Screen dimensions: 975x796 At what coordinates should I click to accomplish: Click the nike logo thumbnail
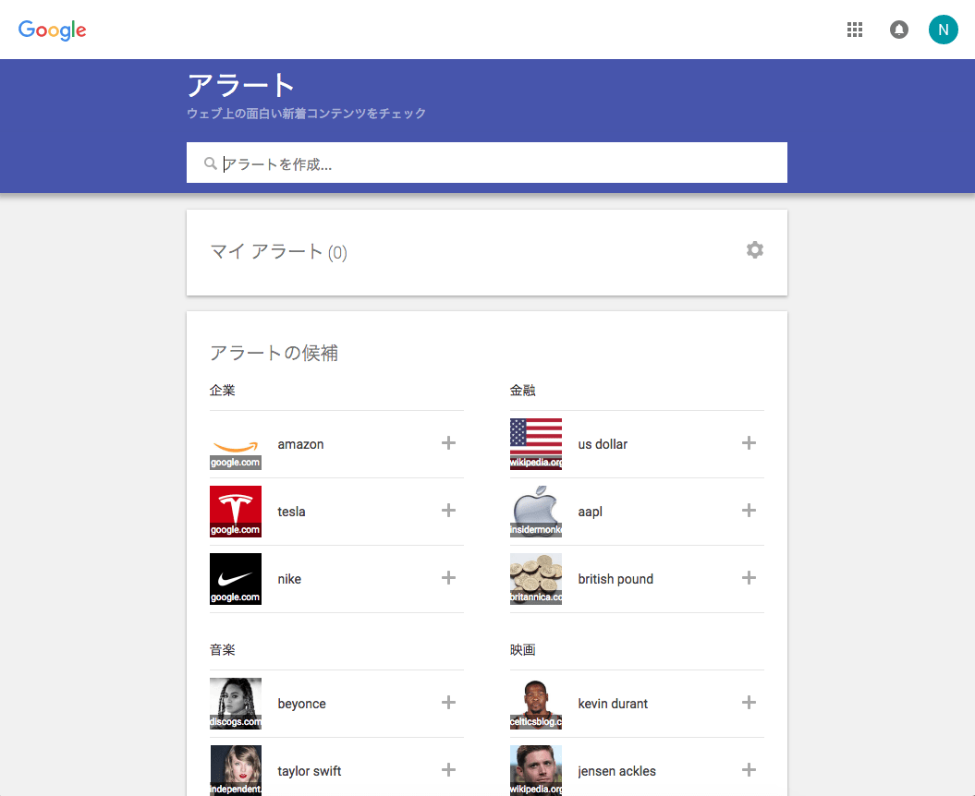pos(235,578)
